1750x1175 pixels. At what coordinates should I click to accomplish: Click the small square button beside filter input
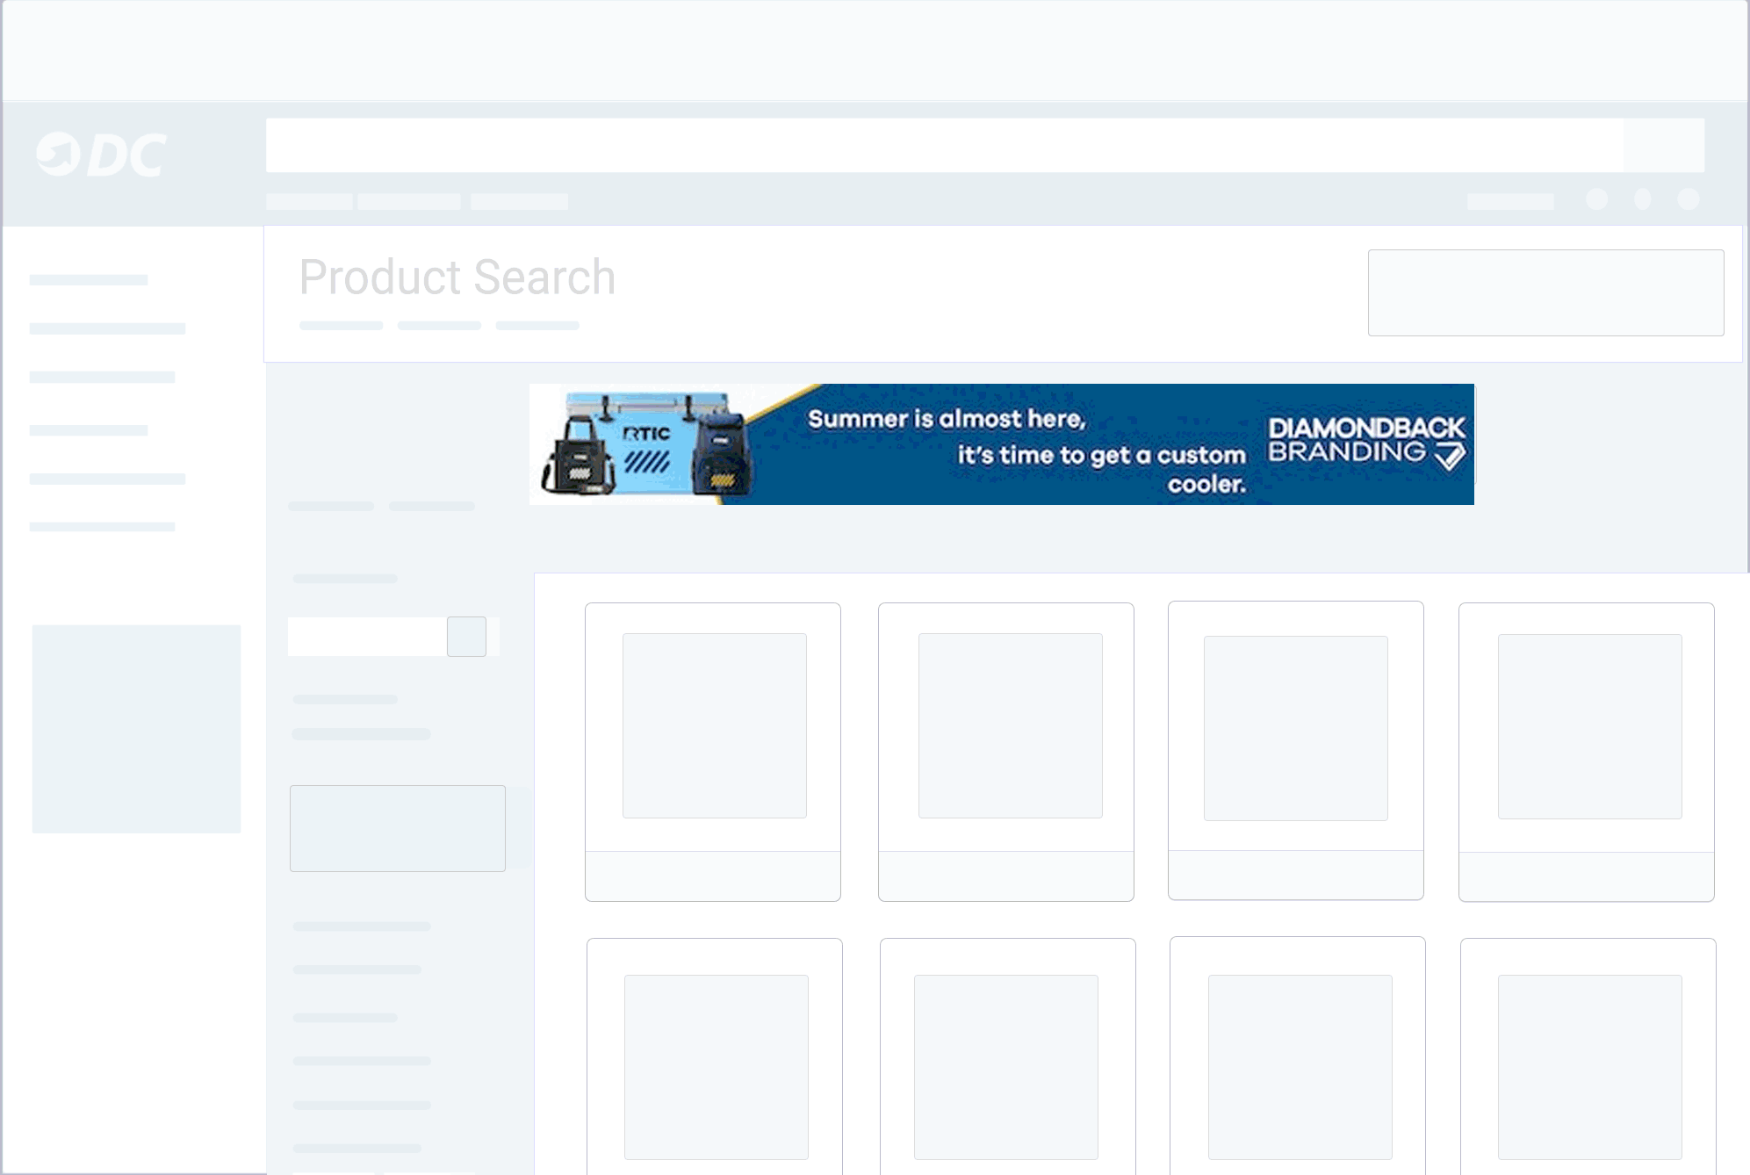click(x=466, y=637)
